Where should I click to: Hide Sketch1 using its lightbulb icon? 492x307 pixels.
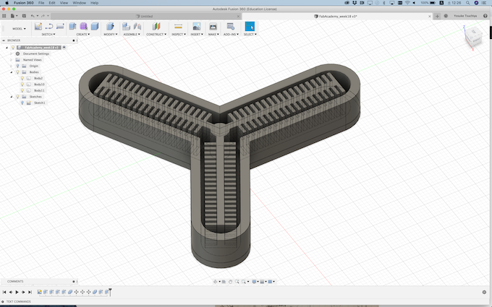click(22, 103)
